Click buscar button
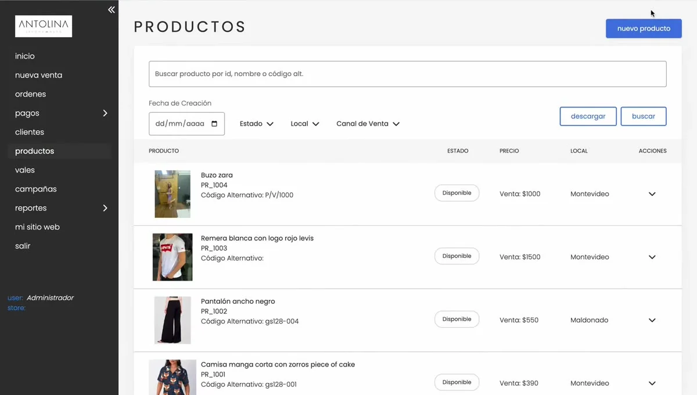697x395 pixels. point(644,116)
